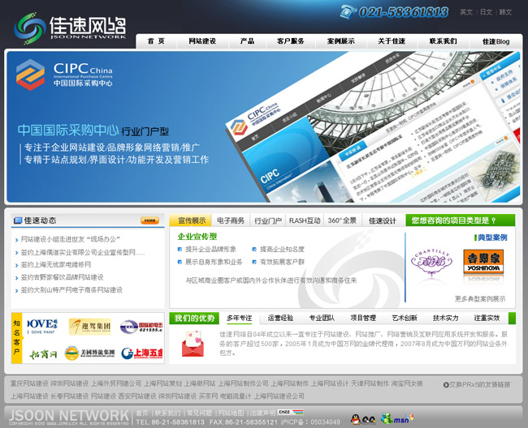Open the 客户服务 navigation item
This screenshot has height=428, width=528.
coord(291,41)
